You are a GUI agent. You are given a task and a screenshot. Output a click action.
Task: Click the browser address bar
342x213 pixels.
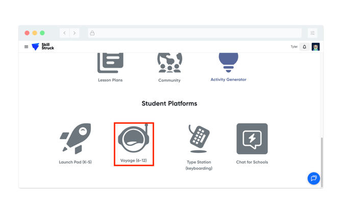[x=194, y=33]
